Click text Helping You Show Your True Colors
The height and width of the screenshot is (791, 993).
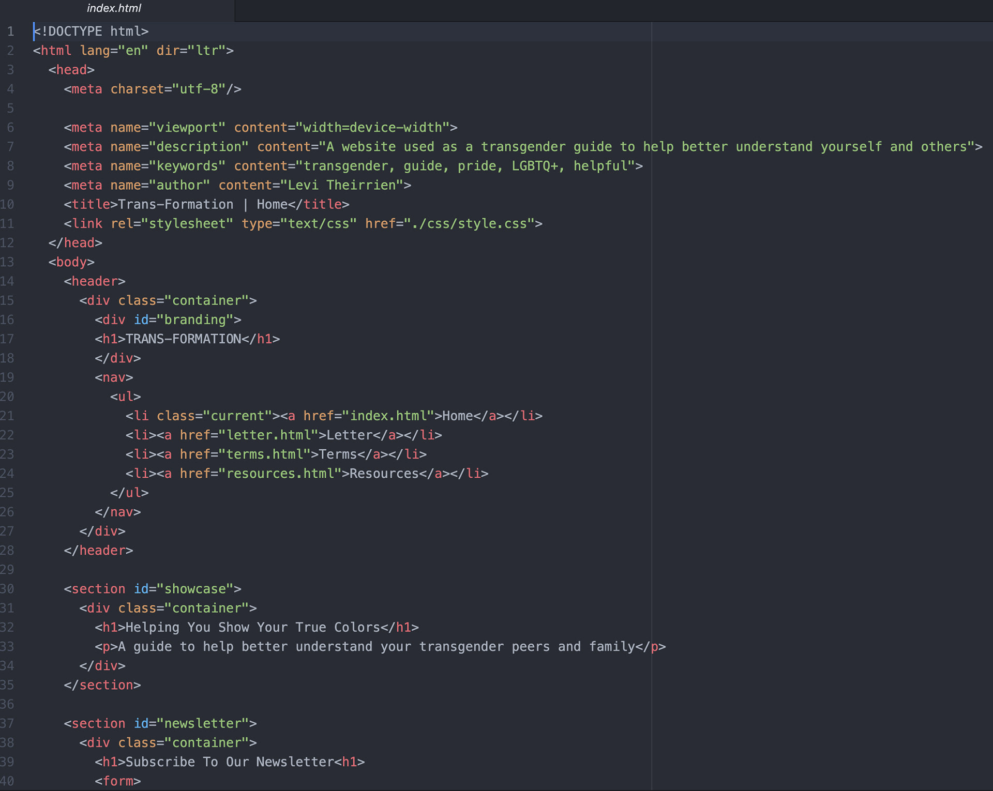tap(252, 628)
